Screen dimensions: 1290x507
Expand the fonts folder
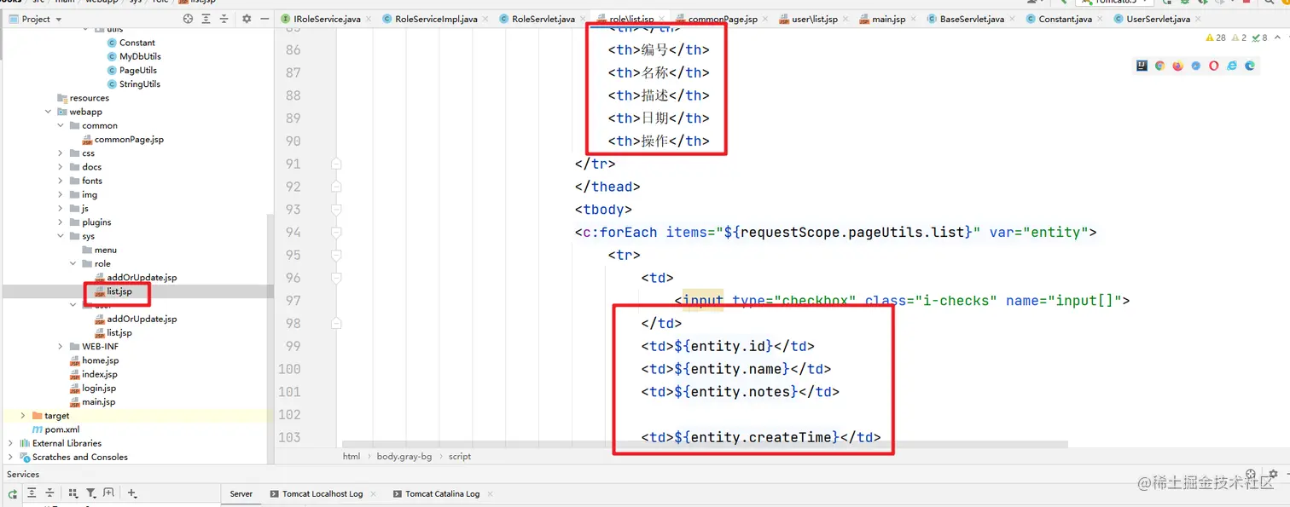[61, 181]
